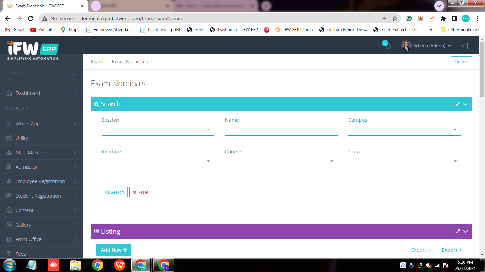This screenshot has width=485, height=272.
Task: Open File Explorer from the taskbar
Action: point(76,265)
